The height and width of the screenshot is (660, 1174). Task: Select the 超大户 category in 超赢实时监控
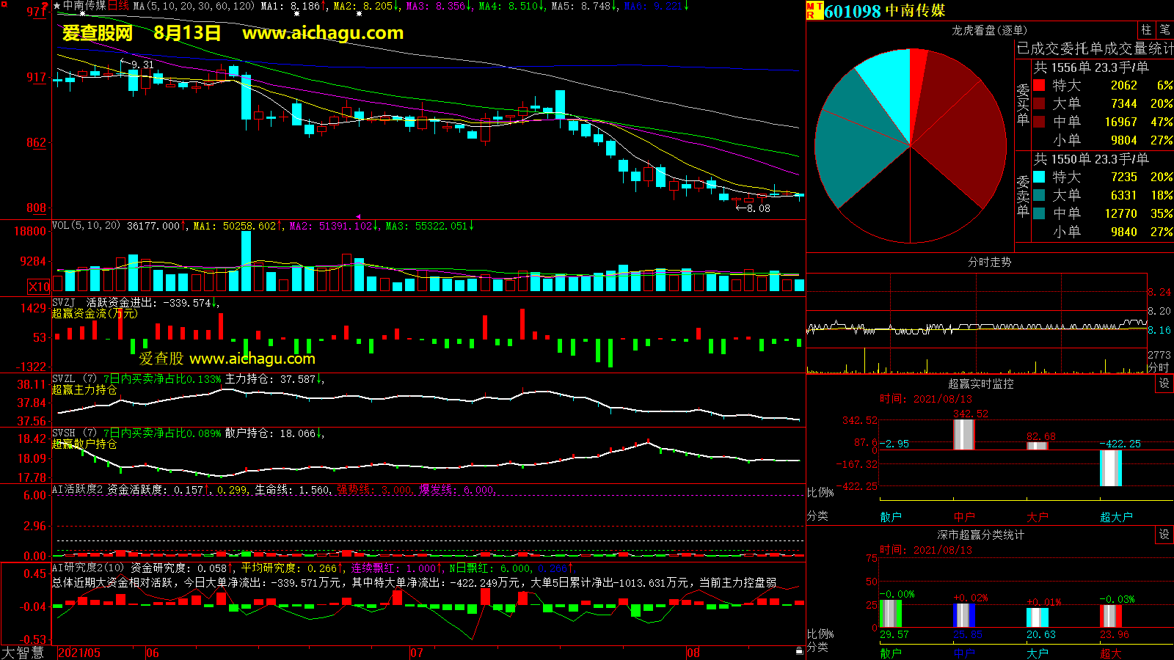(1116, 517)
